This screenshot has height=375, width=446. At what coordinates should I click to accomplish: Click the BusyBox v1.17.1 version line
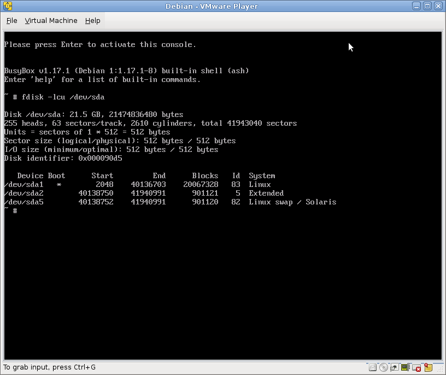126,71
